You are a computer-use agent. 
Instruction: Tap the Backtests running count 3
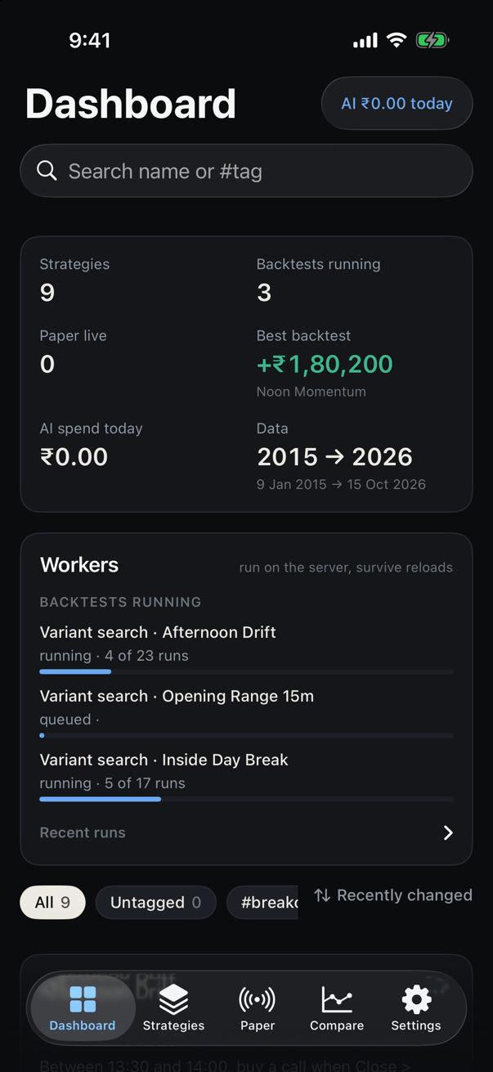point(264,293)
